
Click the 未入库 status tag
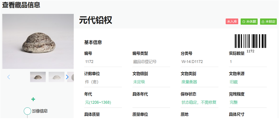[232, 21]
